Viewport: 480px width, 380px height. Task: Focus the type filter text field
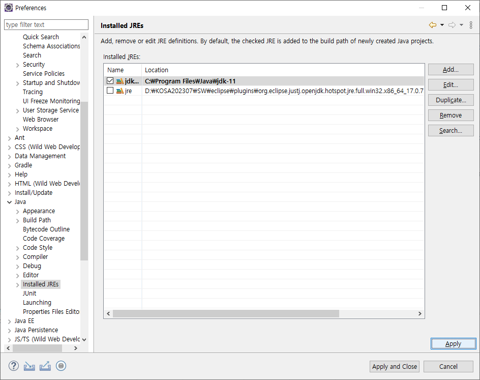(x=46, y=25)
